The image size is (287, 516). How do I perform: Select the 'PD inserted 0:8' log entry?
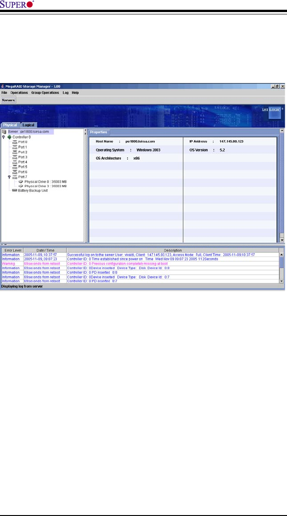coord(140,272)
